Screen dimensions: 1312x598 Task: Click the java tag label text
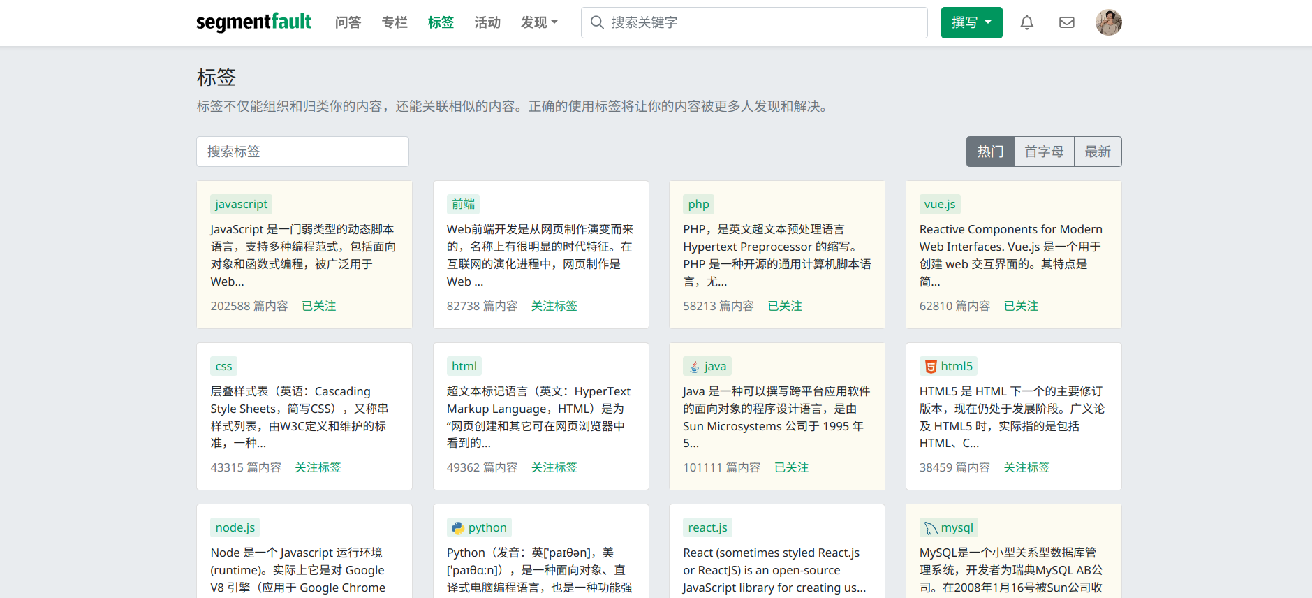pyautogui.click(x=715, y=366)
